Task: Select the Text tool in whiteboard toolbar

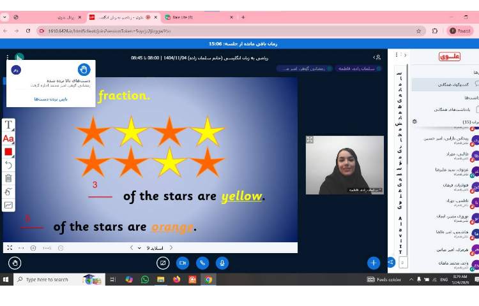Action: 8,125
